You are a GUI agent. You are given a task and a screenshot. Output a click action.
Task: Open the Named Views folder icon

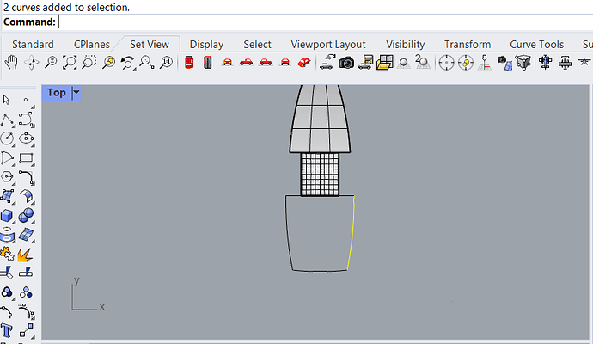tap(385, 63)
